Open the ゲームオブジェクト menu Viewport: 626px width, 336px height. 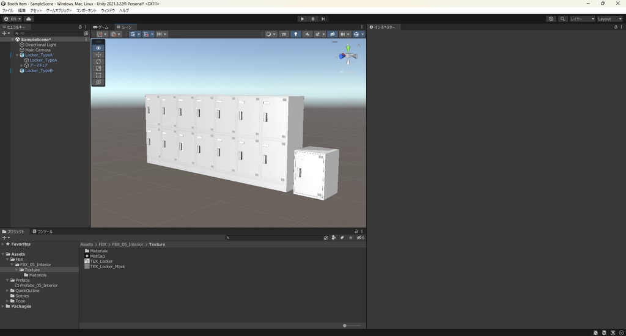(59, 10)
